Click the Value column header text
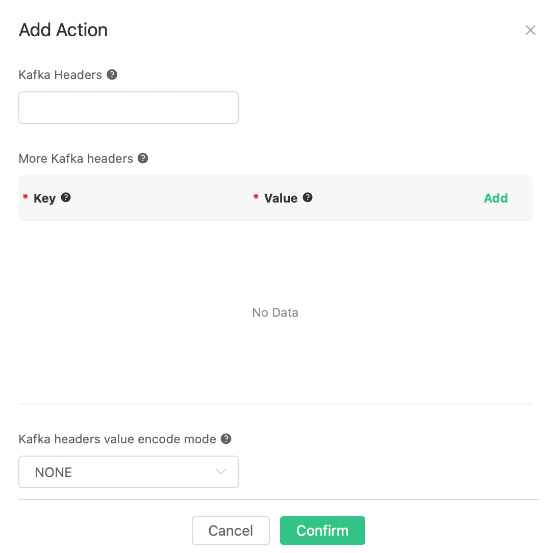The image size is (553, 553). coord(281,198)
